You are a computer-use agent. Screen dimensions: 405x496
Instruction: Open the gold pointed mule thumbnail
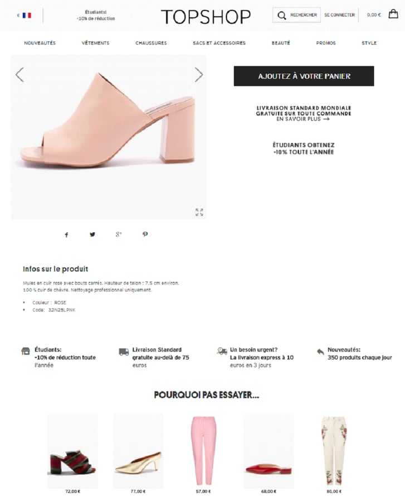pos(138,451)
